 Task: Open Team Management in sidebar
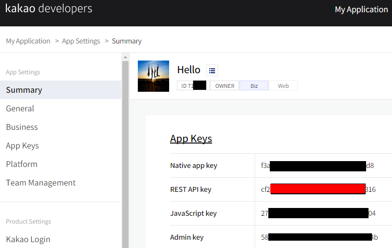pyautogui.click(x=41, y=183)
